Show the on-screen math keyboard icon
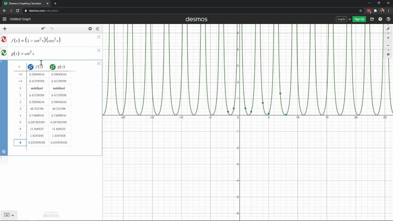 coord(7,215)
